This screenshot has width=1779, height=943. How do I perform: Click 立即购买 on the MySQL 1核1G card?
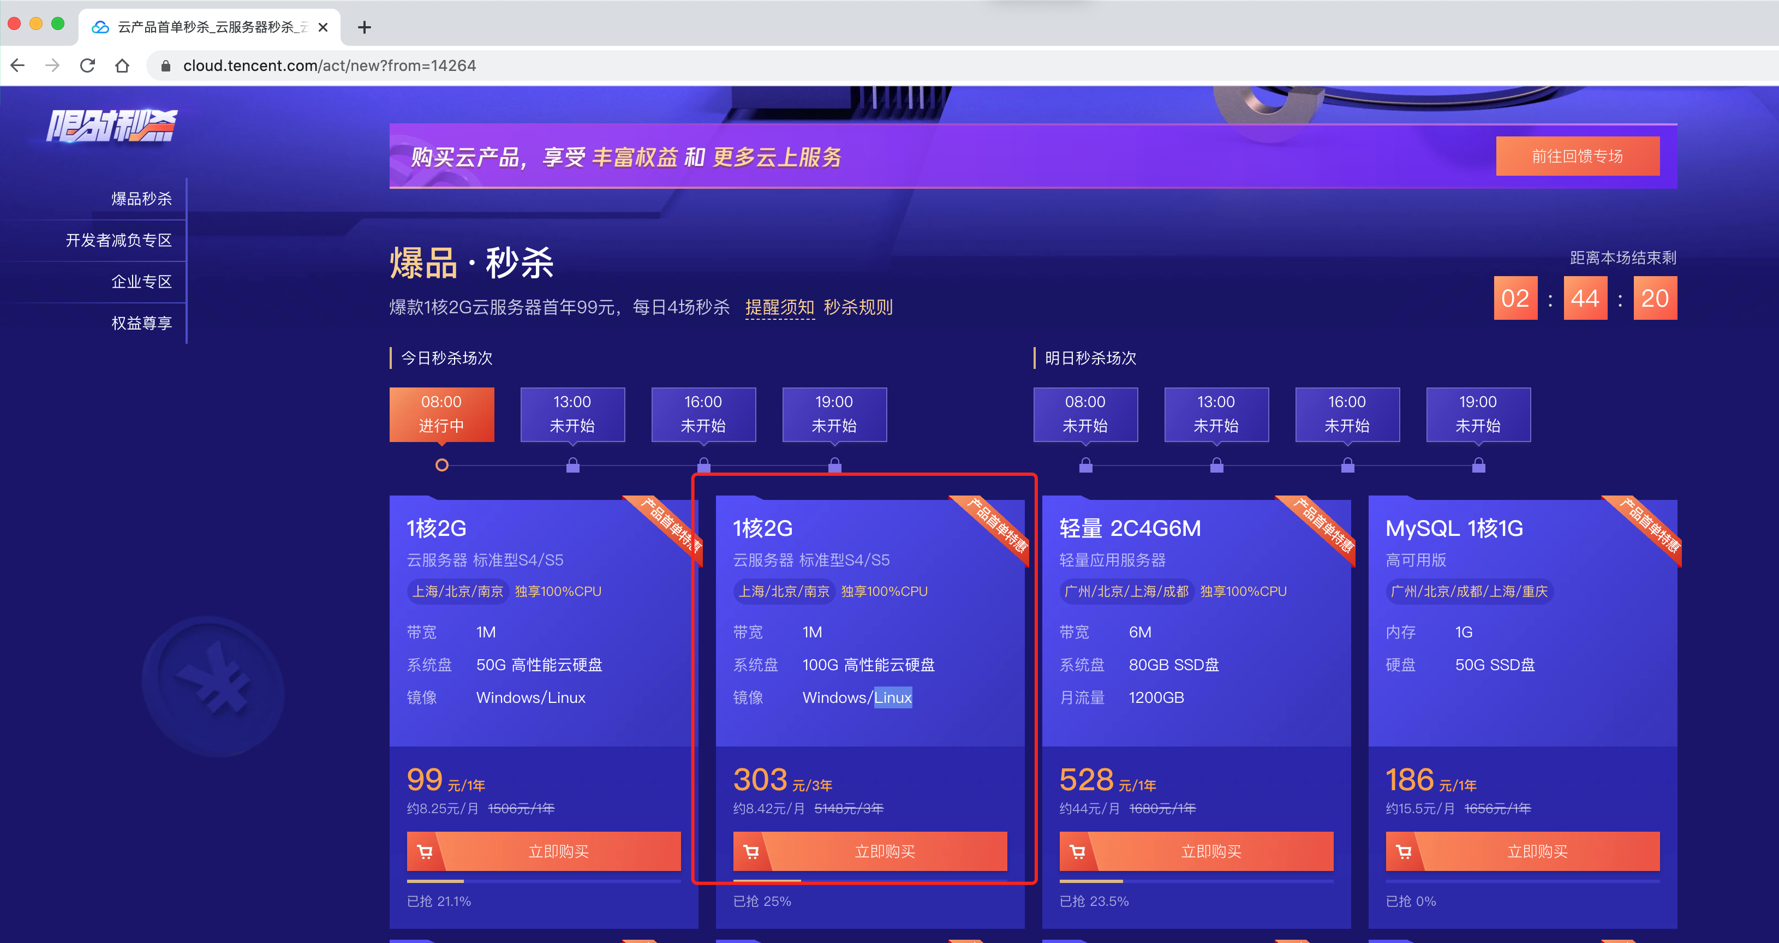tap(1523, 852)
